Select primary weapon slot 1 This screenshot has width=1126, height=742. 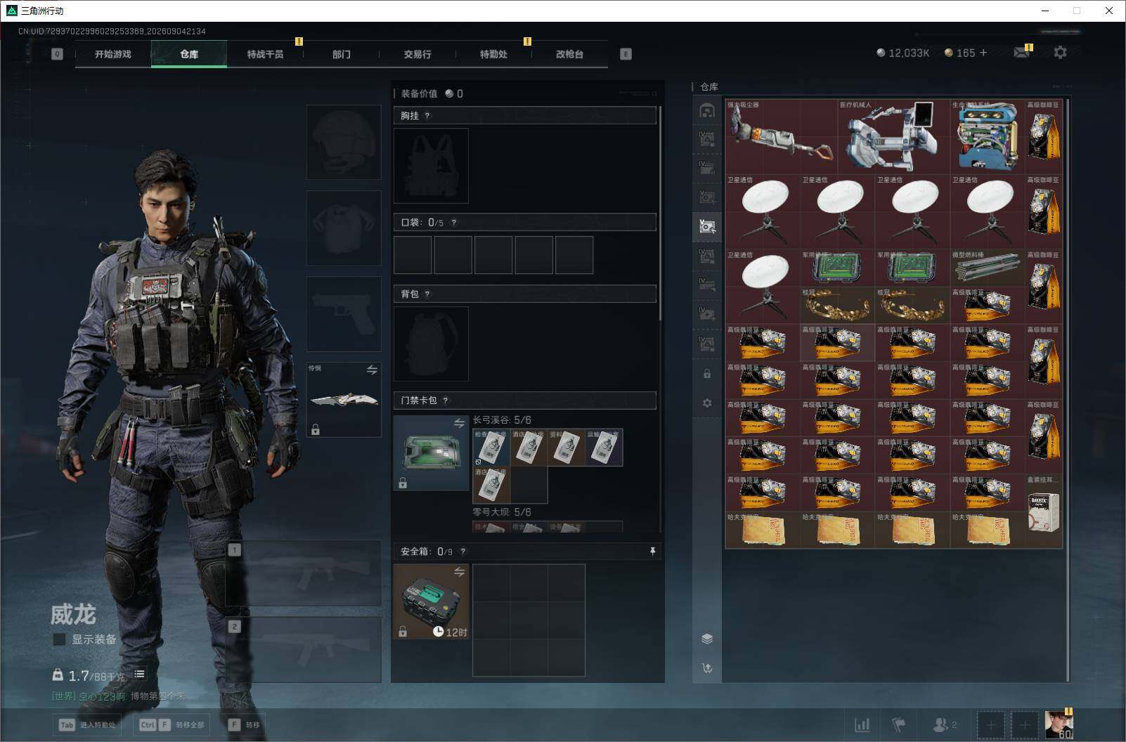point(303,573)
